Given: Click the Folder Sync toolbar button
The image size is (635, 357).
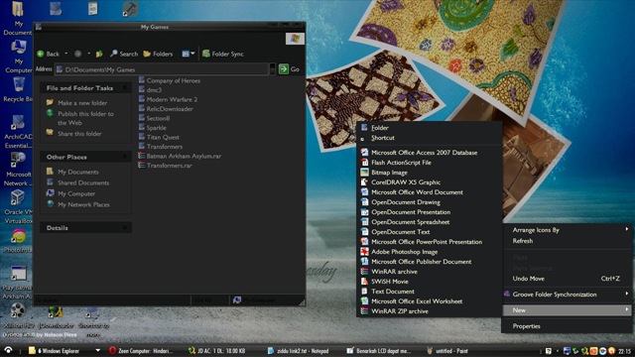Looking at the screenshot, I should tap(222, 54).
